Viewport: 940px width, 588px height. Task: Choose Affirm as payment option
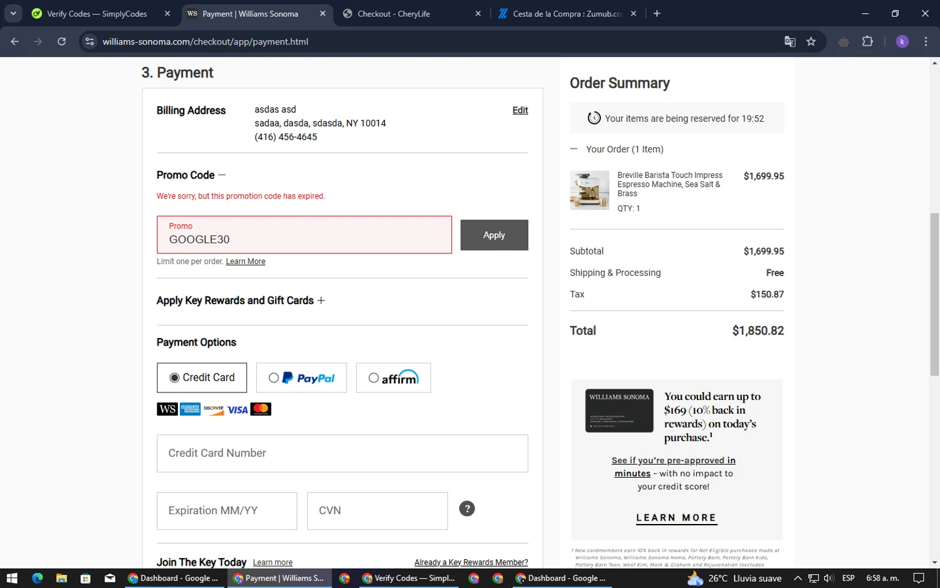(393, 378)
